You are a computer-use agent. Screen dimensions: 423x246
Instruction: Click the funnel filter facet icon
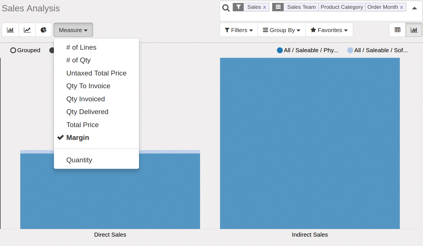coord(238,7)
